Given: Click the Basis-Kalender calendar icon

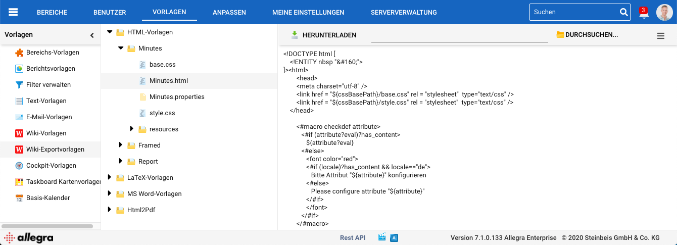Looking at the screenshot, I should tap(19, 198).
